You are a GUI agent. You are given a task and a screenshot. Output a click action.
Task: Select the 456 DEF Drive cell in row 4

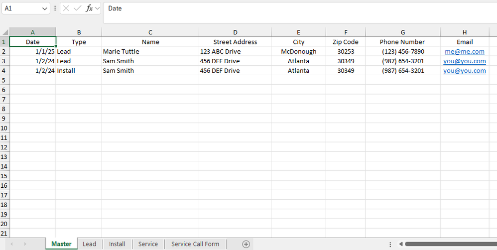point(235,71)
